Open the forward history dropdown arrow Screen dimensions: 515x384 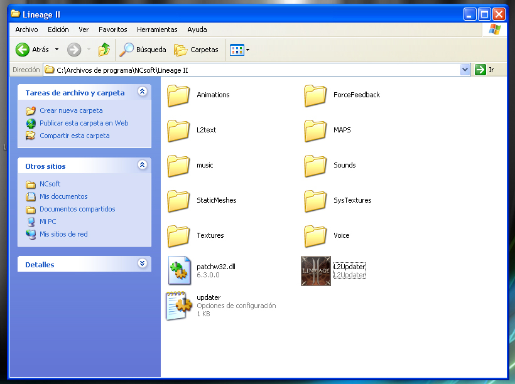coord(89,50)
